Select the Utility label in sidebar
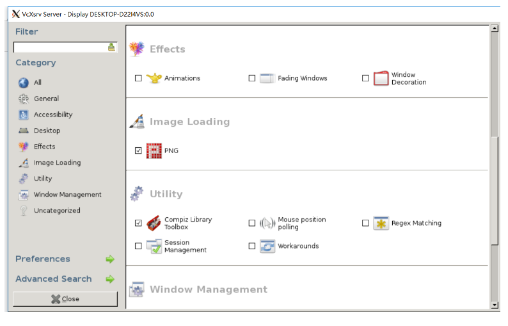This screenshot has width=508, height=326. [43, 179]
